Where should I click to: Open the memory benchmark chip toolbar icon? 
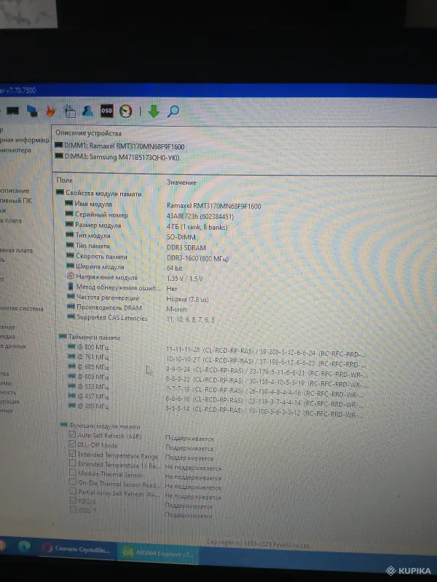coord(12,111)
